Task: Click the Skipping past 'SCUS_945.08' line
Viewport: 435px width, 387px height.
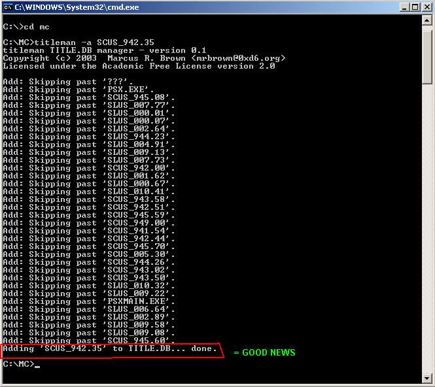Action: point(89,97)
